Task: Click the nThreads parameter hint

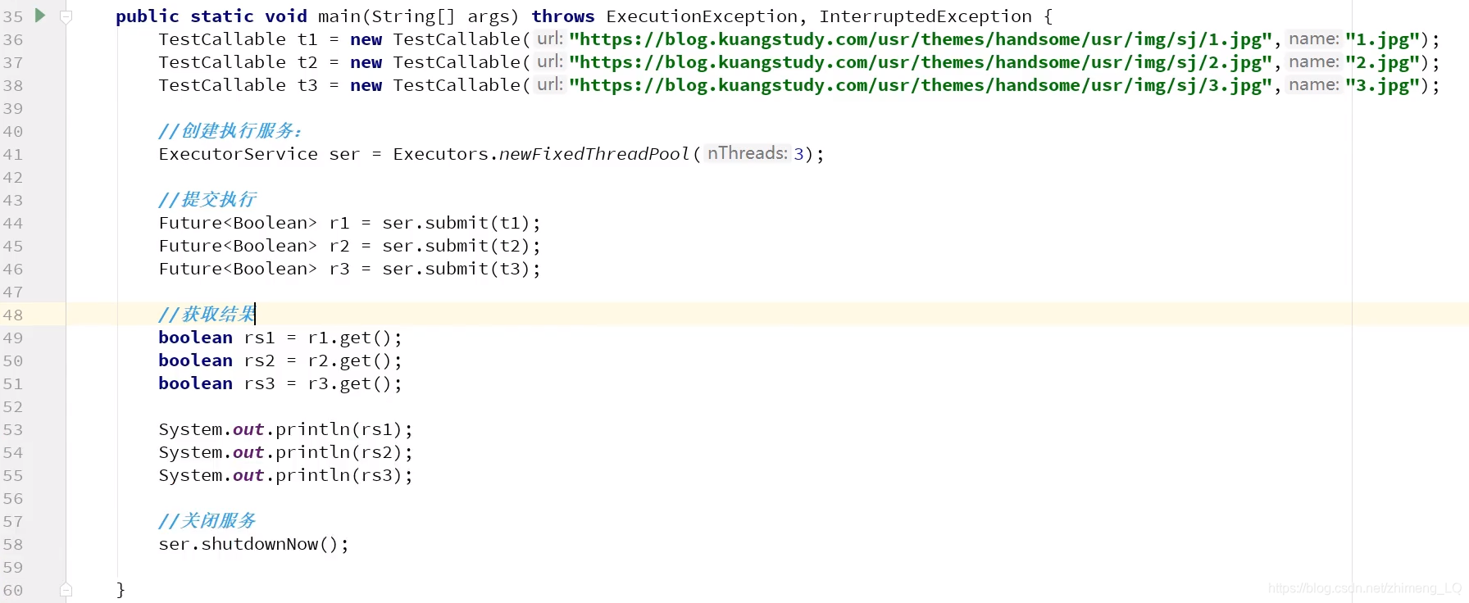Action: 747,153
